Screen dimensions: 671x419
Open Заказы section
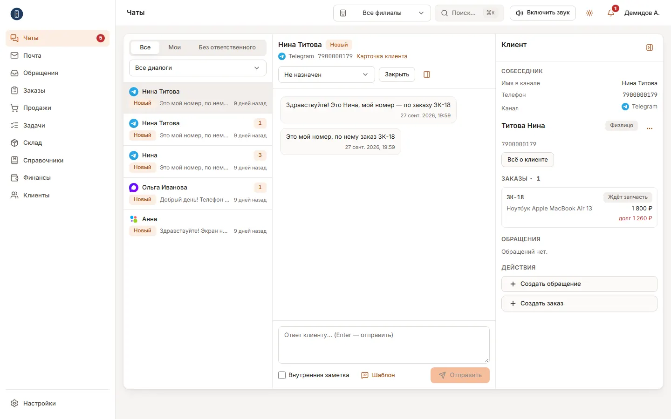(x=57, y=91)
